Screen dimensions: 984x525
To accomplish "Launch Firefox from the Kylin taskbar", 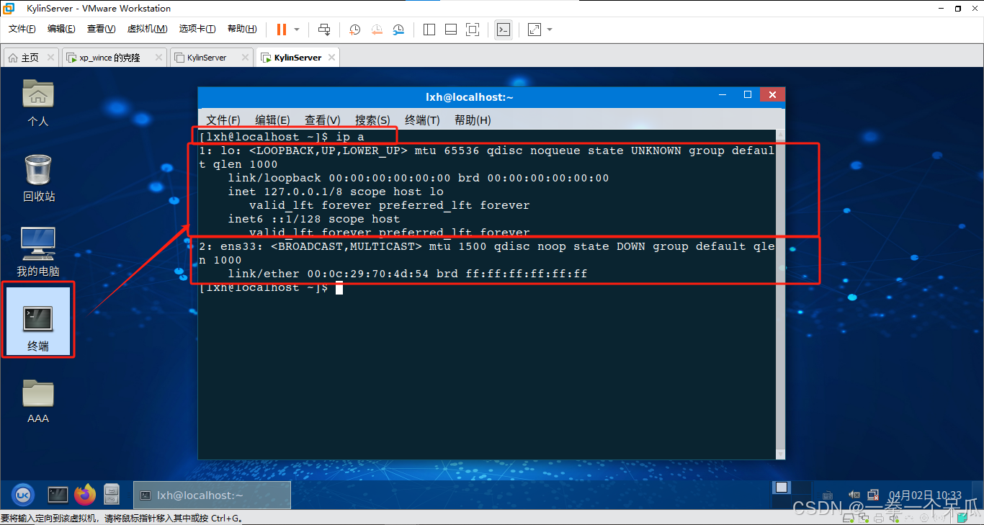I will click(x=85, y=494).
